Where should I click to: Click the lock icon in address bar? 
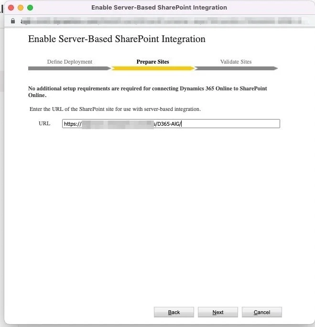[13, 21]
